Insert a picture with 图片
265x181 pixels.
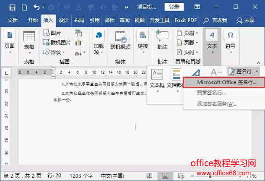point(52,33)
